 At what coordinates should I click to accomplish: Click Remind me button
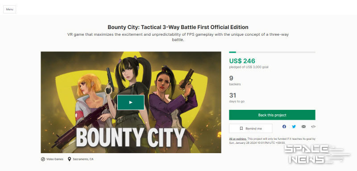point(251,129)
